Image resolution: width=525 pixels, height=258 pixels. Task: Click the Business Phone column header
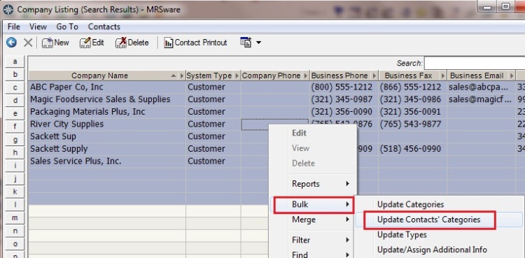[339, 76]
